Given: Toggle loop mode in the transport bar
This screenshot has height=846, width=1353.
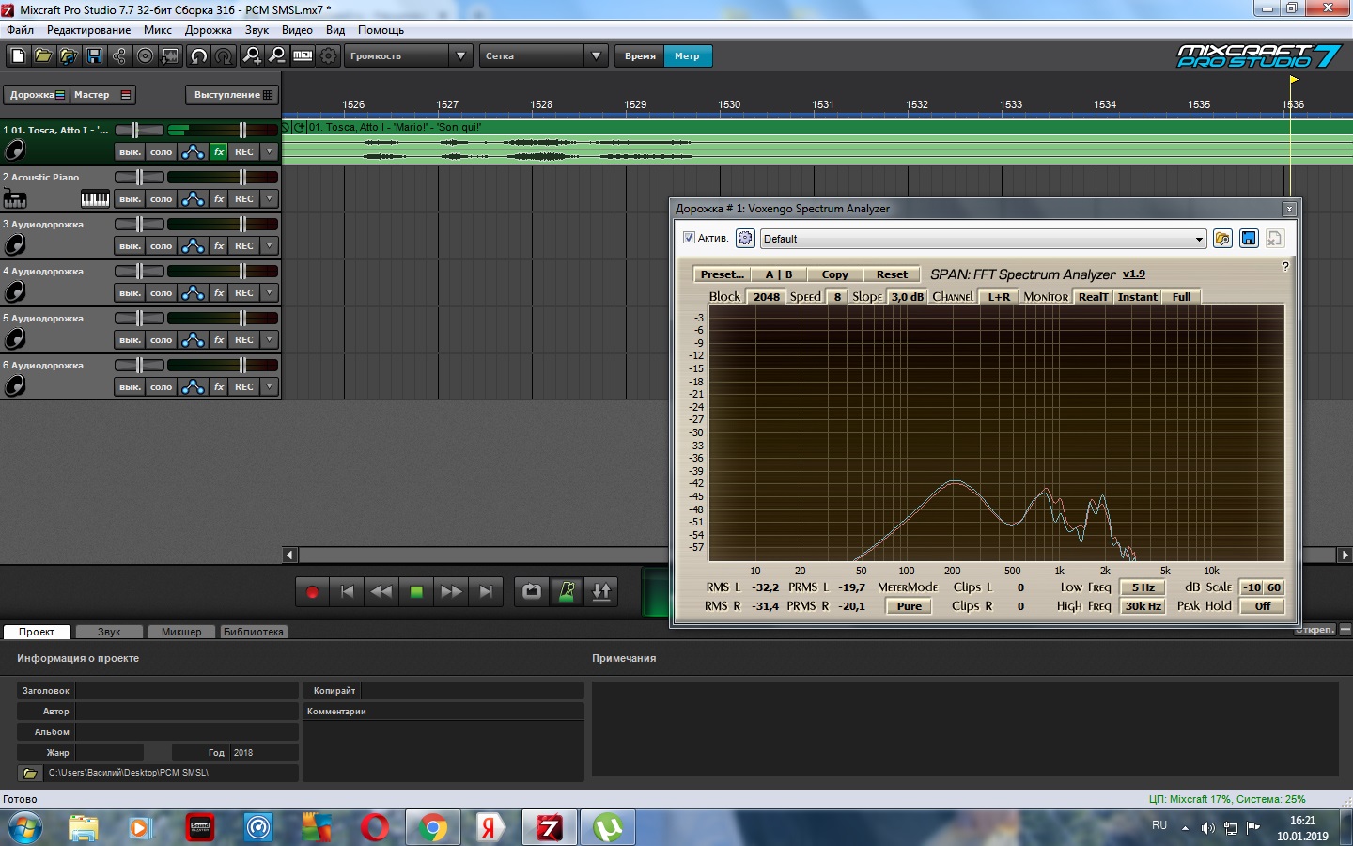Looking at the screenshot, I should 532,592.
